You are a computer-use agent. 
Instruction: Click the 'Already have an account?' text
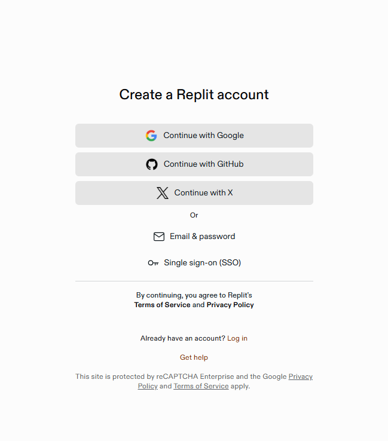(182, 338)
